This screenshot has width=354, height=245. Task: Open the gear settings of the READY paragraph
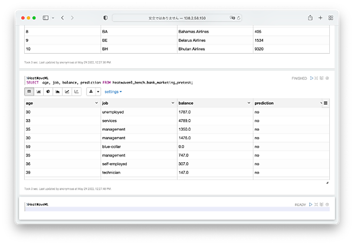pyautogui.click(x=327, y=205)
